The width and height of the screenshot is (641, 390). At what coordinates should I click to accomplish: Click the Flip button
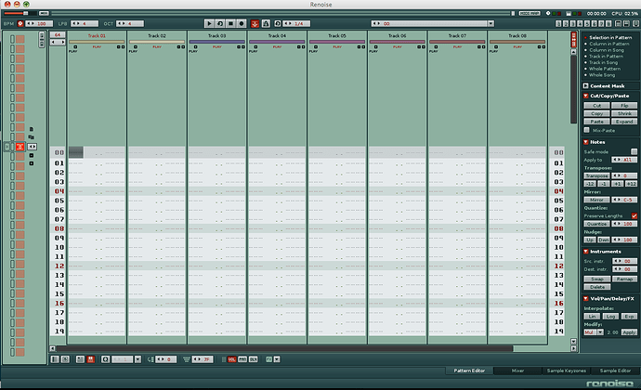tap(624, 106)
